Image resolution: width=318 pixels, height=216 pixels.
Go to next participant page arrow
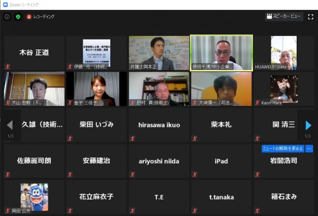(308, 125)
